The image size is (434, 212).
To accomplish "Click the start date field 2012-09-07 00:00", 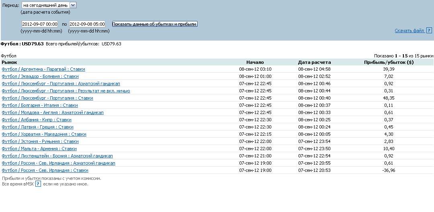I will [x=40, y=24].
